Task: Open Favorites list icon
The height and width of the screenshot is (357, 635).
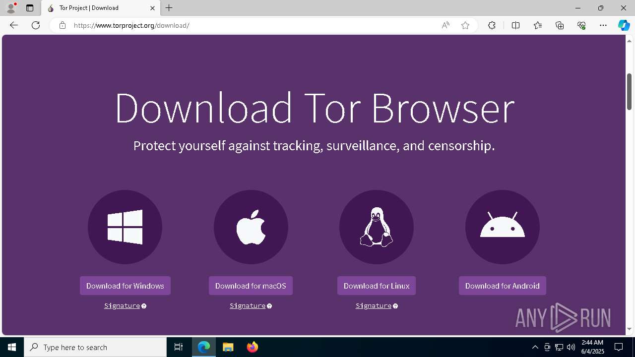Action: coord(538,25)
